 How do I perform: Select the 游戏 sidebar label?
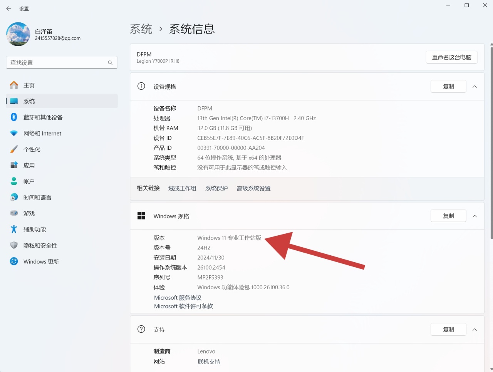29,213
